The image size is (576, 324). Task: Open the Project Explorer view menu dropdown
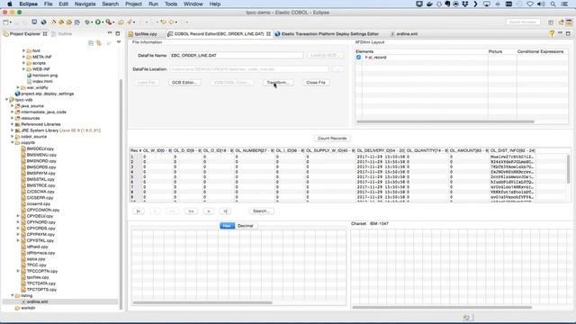pos(119,42)
